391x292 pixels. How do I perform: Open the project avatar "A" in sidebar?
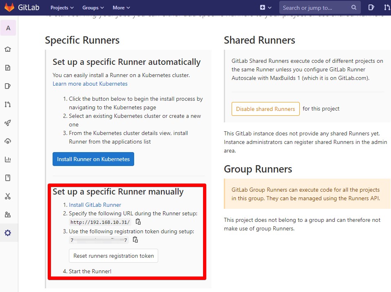(x=8, y=28)
